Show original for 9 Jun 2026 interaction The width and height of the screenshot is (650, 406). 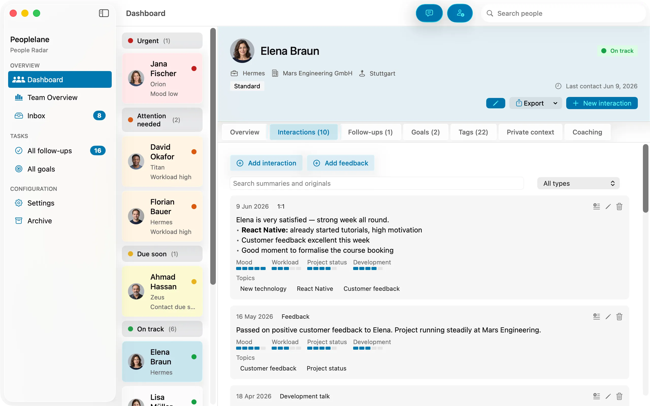(x=596, y=206)
